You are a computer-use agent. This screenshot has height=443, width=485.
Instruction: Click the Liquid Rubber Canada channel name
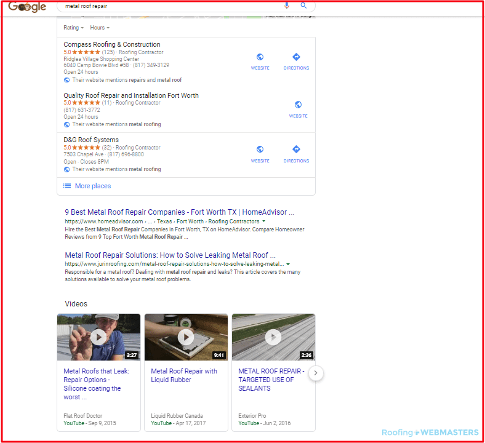pos(177,416)
